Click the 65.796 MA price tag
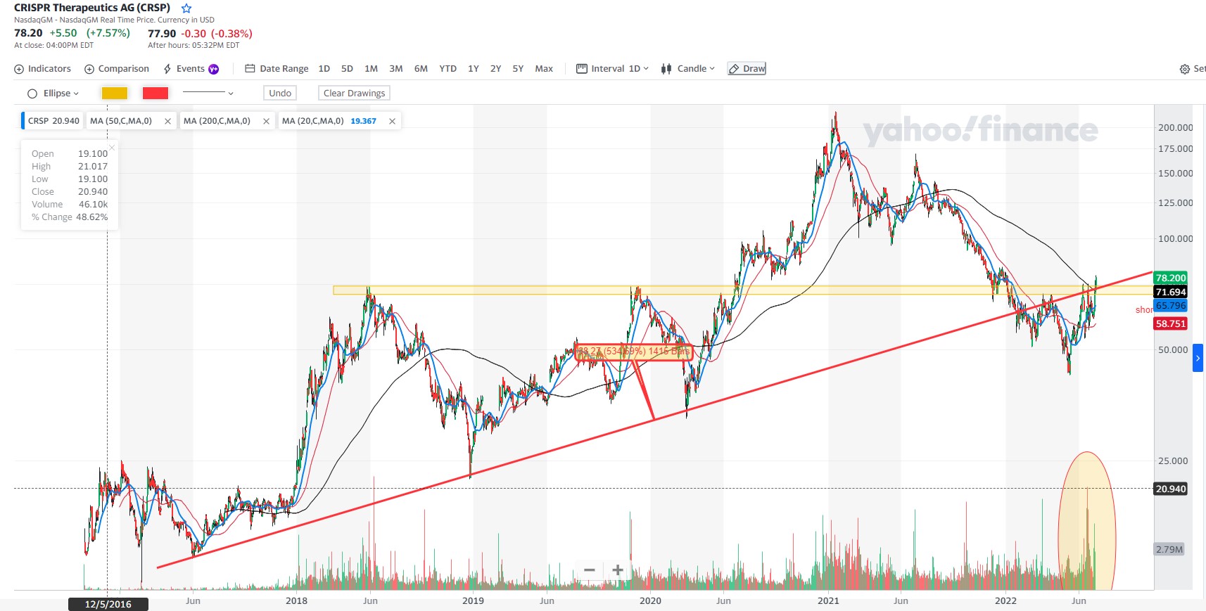 [x=1171, y=306]
